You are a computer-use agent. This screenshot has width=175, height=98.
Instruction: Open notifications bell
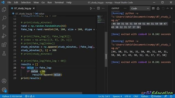tap(171, 96)
